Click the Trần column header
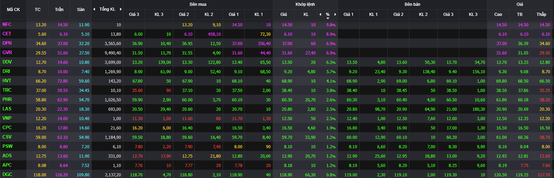 point(59,9)
